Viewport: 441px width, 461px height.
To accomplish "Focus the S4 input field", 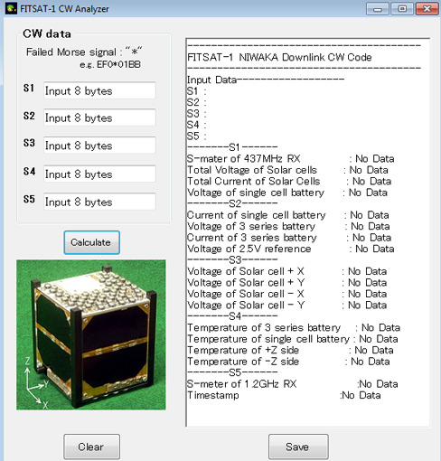I will click(x=99, y=174).
